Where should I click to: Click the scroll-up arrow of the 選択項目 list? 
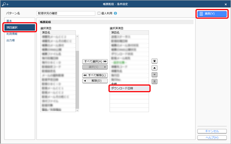(x=77, y=37)
